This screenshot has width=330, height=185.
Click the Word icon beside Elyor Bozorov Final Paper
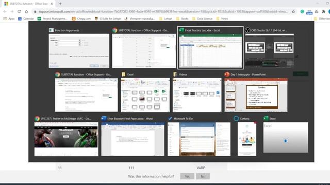tap(104, 118)
